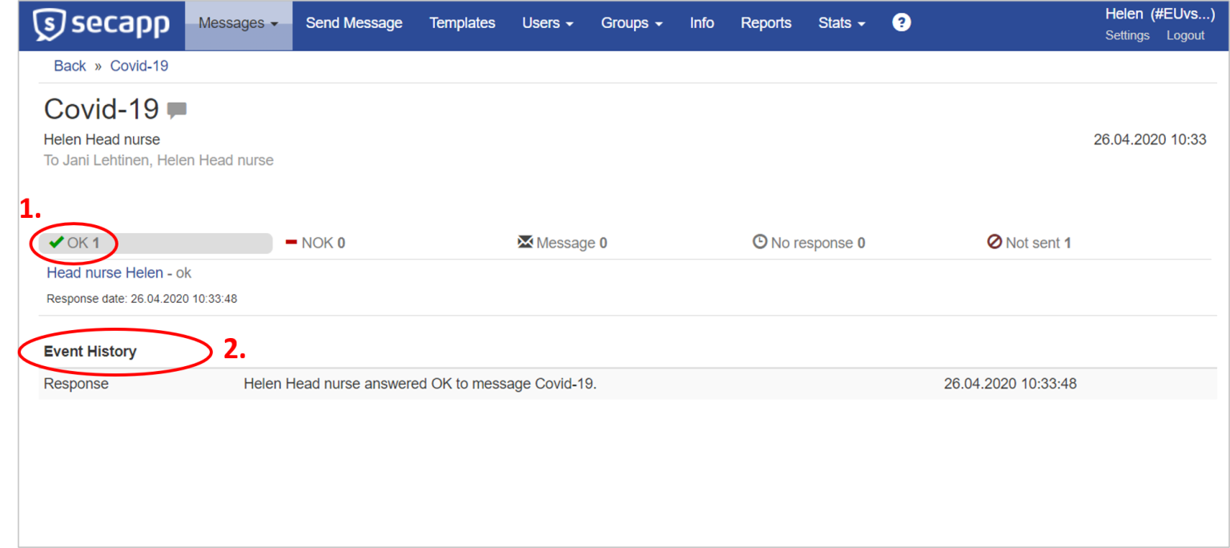Click the Logout link
The image size is (1230, 548).
click(x=1185, y=35)
